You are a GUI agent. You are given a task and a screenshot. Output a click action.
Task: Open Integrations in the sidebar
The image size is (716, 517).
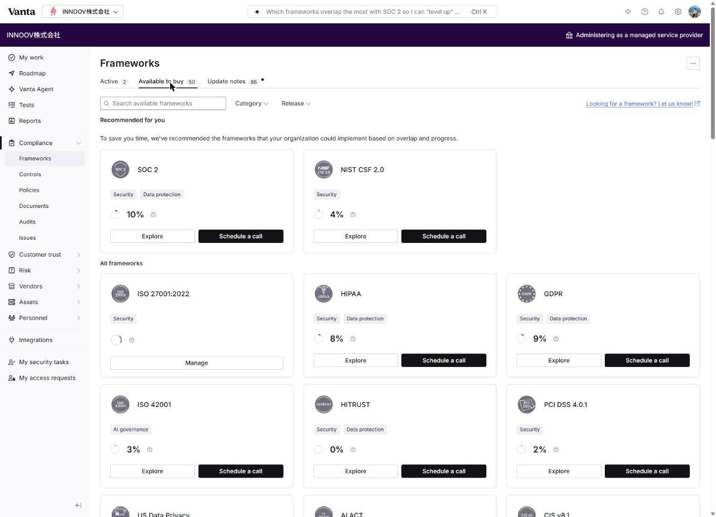click(36, 340)
